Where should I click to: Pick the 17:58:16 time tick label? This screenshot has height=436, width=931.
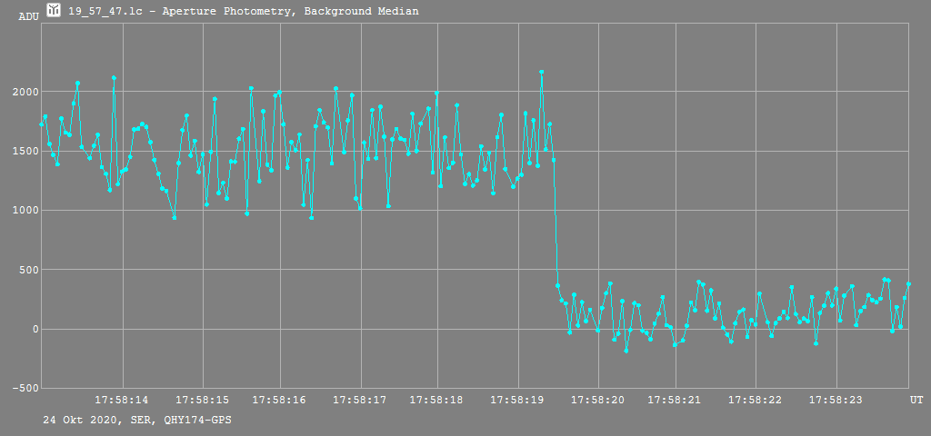click(x=279, y=400)
